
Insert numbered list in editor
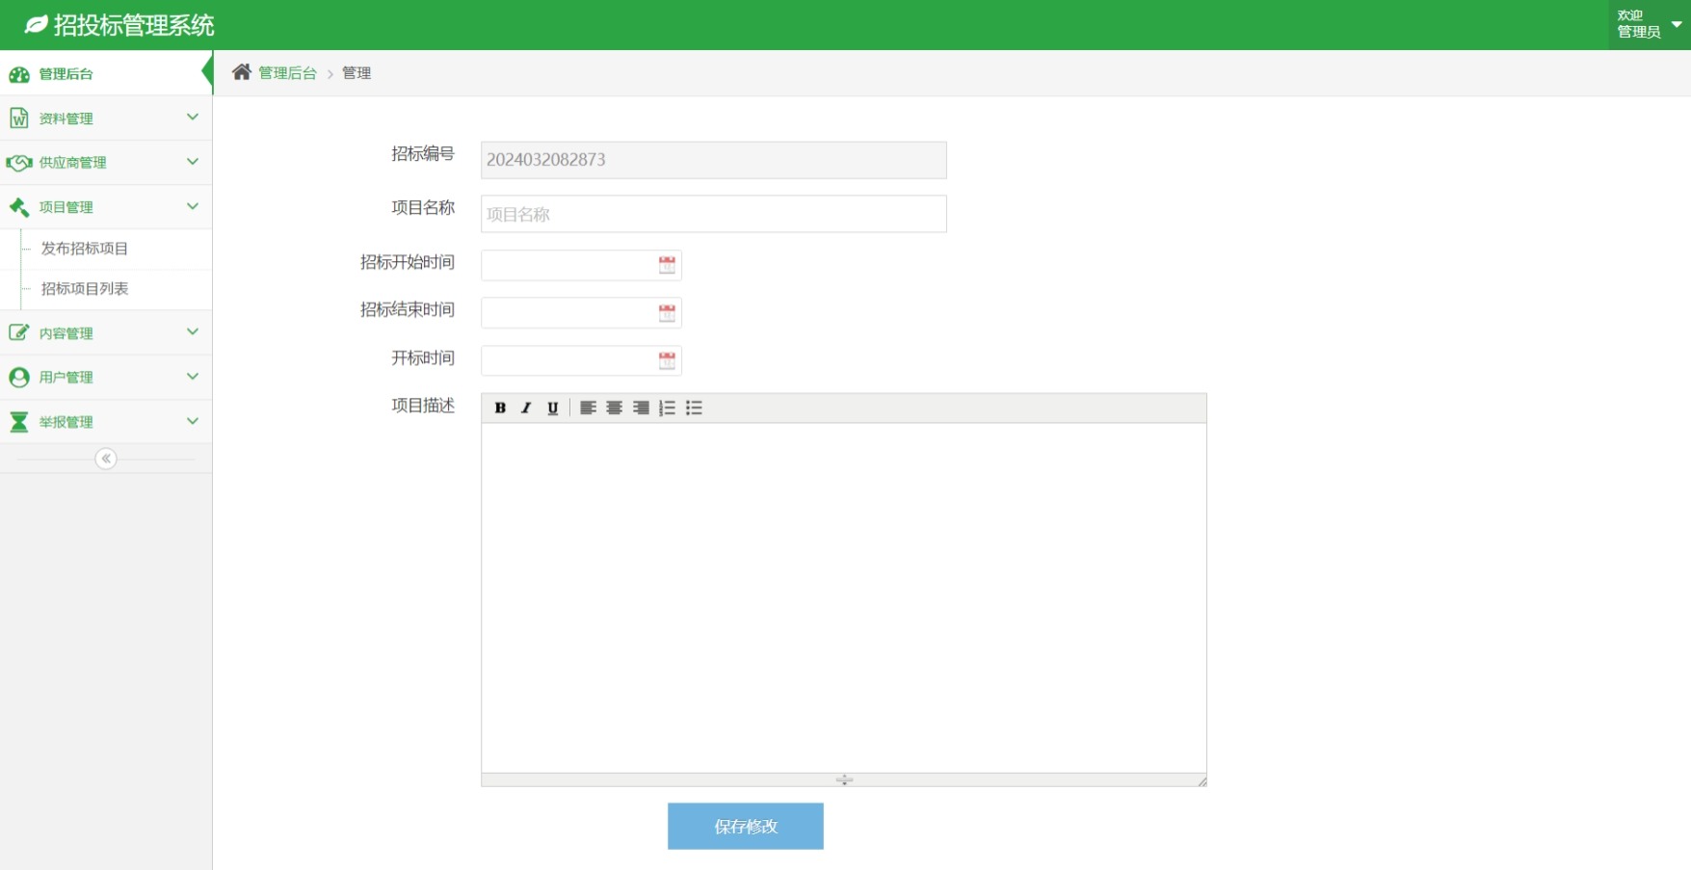click(x=667, y=408)
